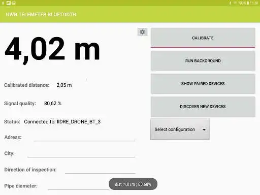Tap the large 4,02 m distance reading
Viewport: 260px width, 195px height.
point(52,49)
